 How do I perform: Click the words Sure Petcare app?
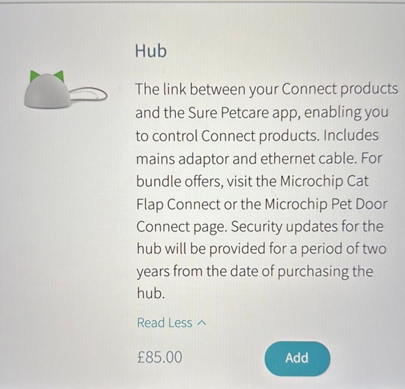[243, 113]
